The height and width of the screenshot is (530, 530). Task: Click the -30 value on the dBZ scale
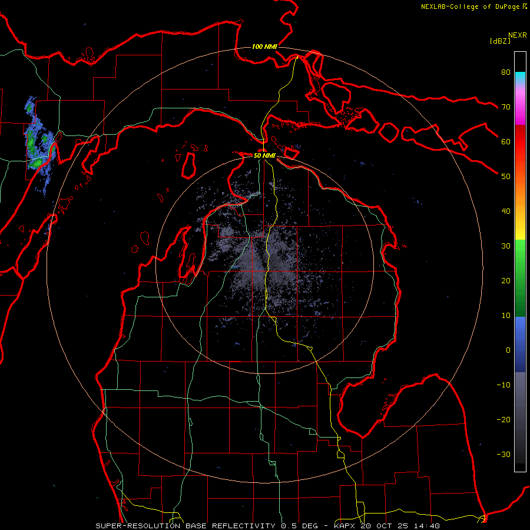(503, 454)
